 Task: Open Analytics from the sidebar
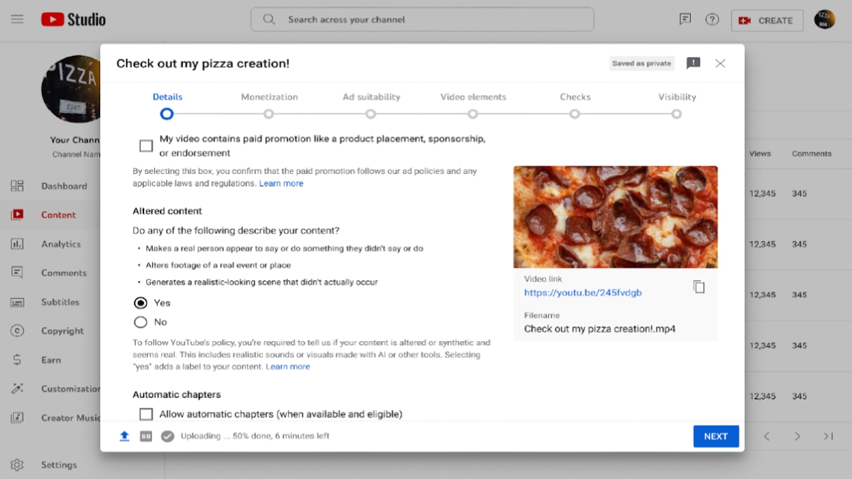pos(60,244)
